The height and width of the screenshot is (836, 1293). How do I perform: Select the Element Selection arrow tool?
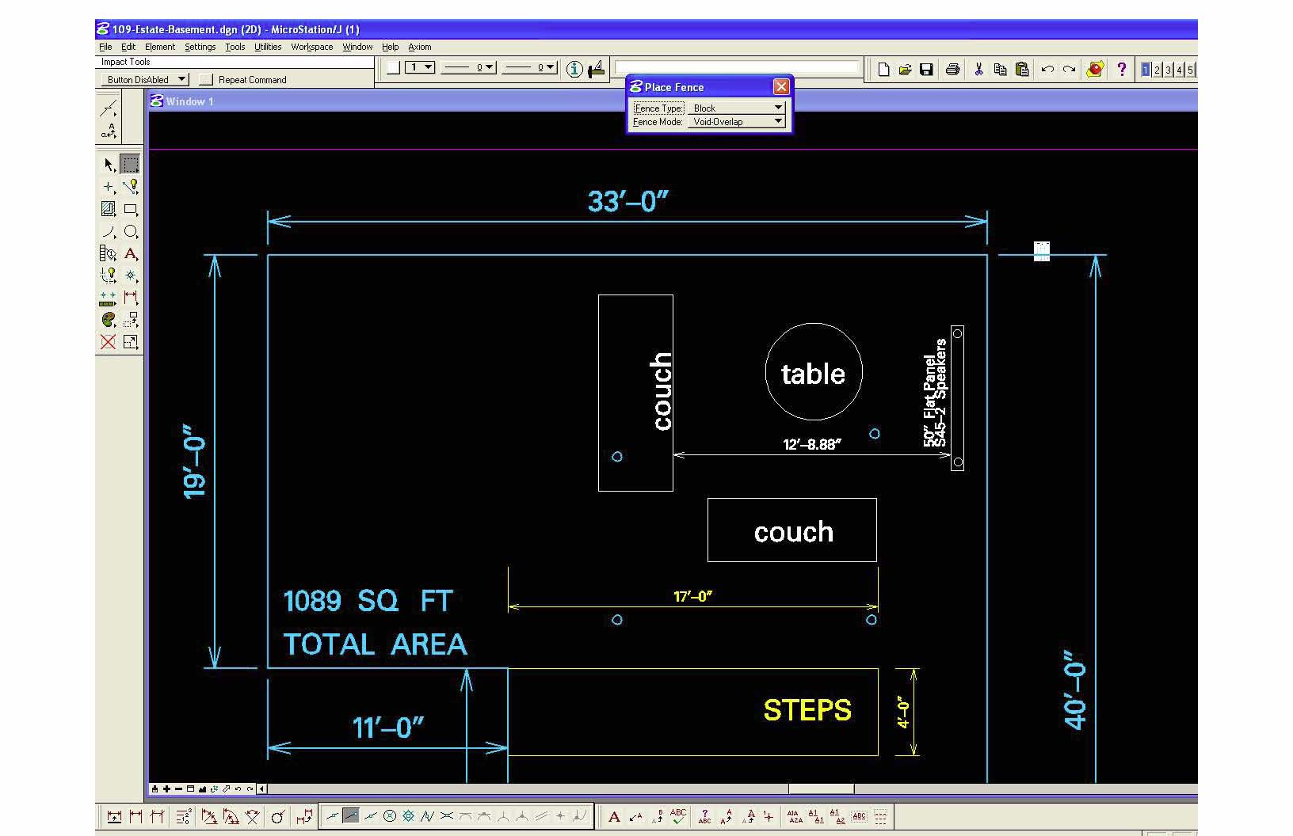point(109,165)
